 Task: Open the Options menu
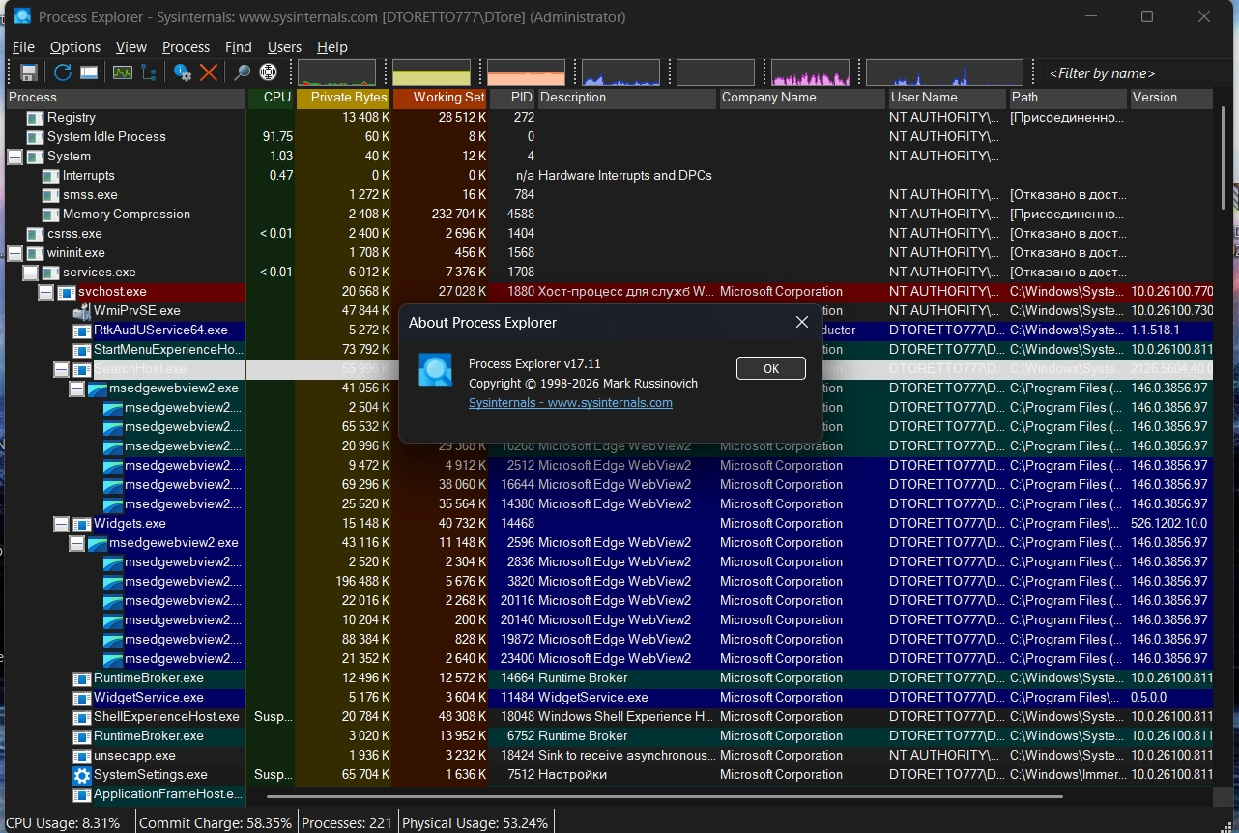coord(75,47)
